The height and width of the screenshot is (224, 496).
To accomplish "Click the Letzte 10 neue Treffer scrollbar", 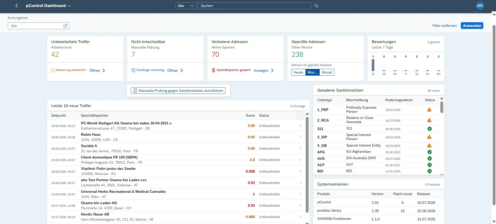I will pyautogui.click(x=307, y=165).
